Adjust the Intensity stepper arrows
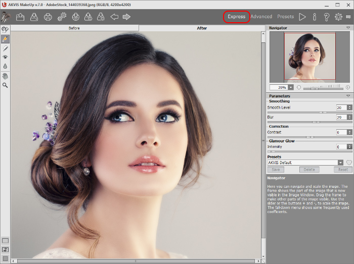354x264 pixels. [x=349, y=147]
